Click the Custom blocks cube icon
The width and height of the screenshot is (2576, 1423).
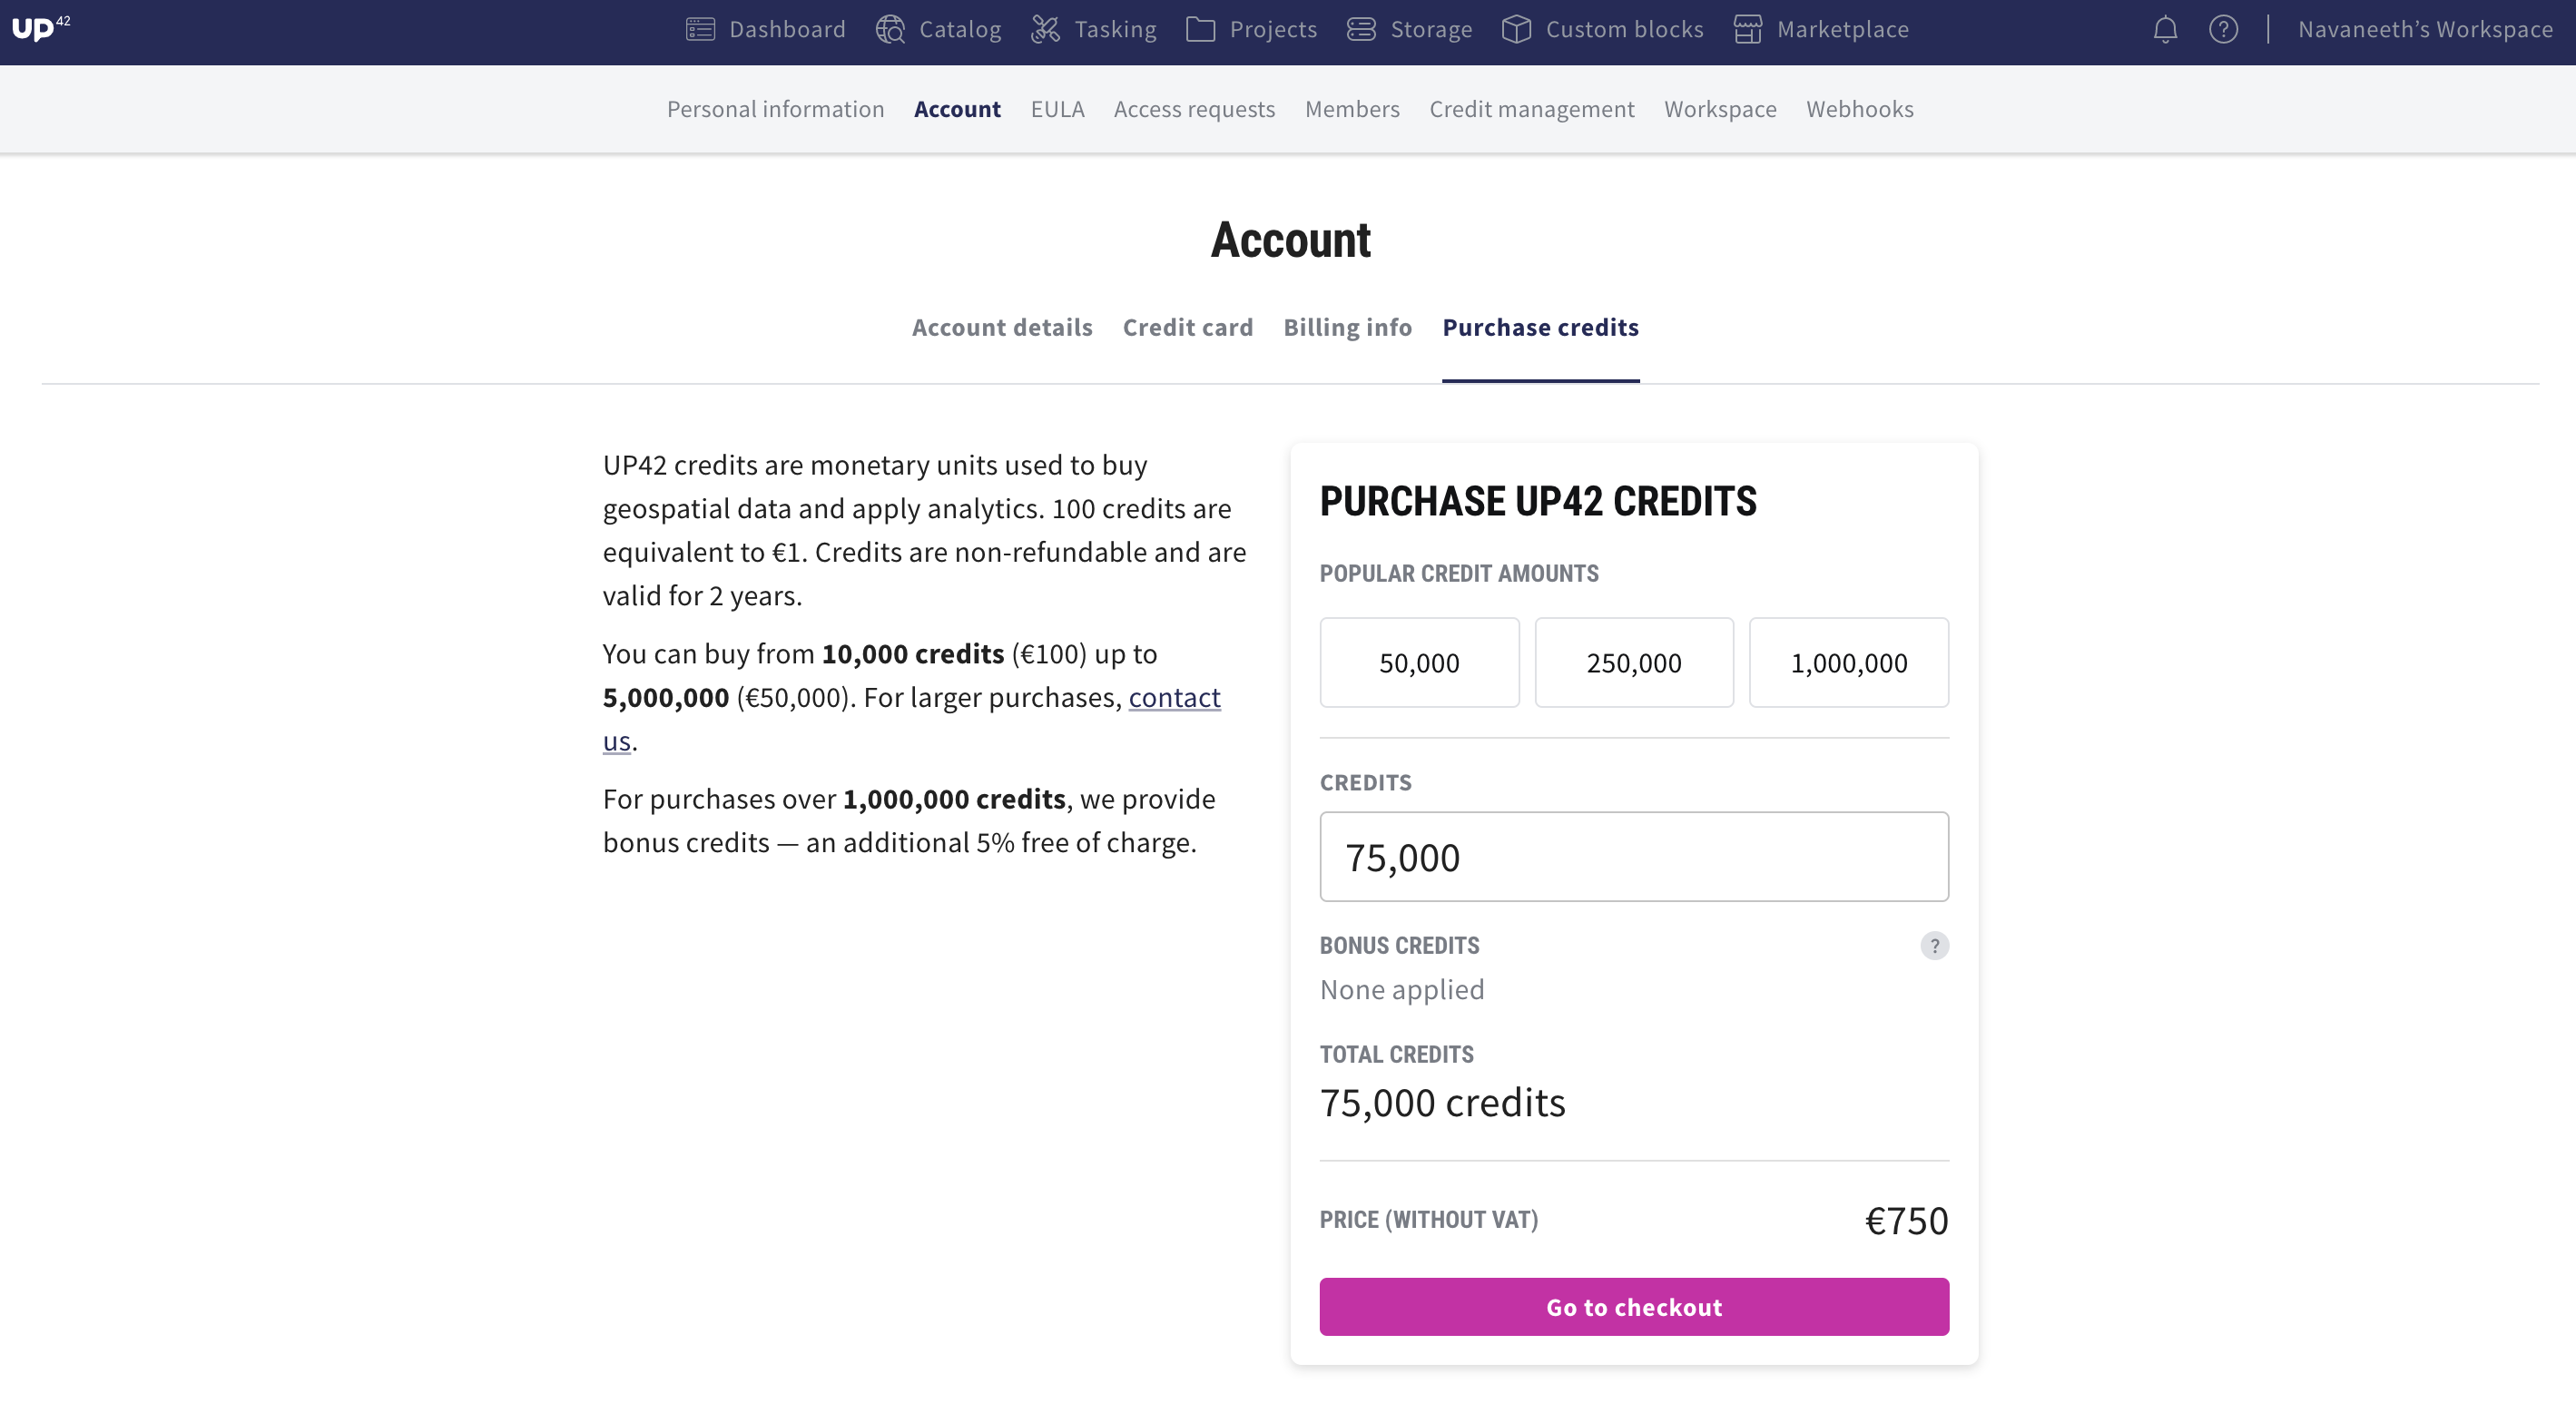pos(1516,30)
